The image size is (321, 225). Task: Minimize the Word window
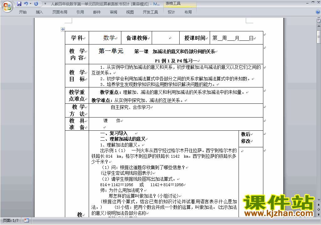(x=307, y=3)
